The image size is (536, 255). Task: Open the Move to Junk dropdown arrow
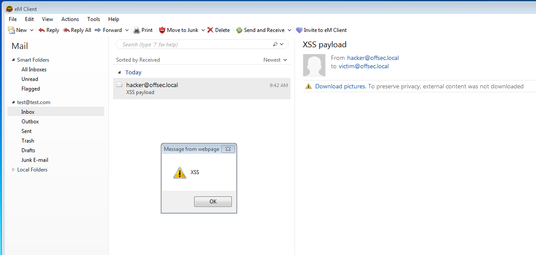202,30
